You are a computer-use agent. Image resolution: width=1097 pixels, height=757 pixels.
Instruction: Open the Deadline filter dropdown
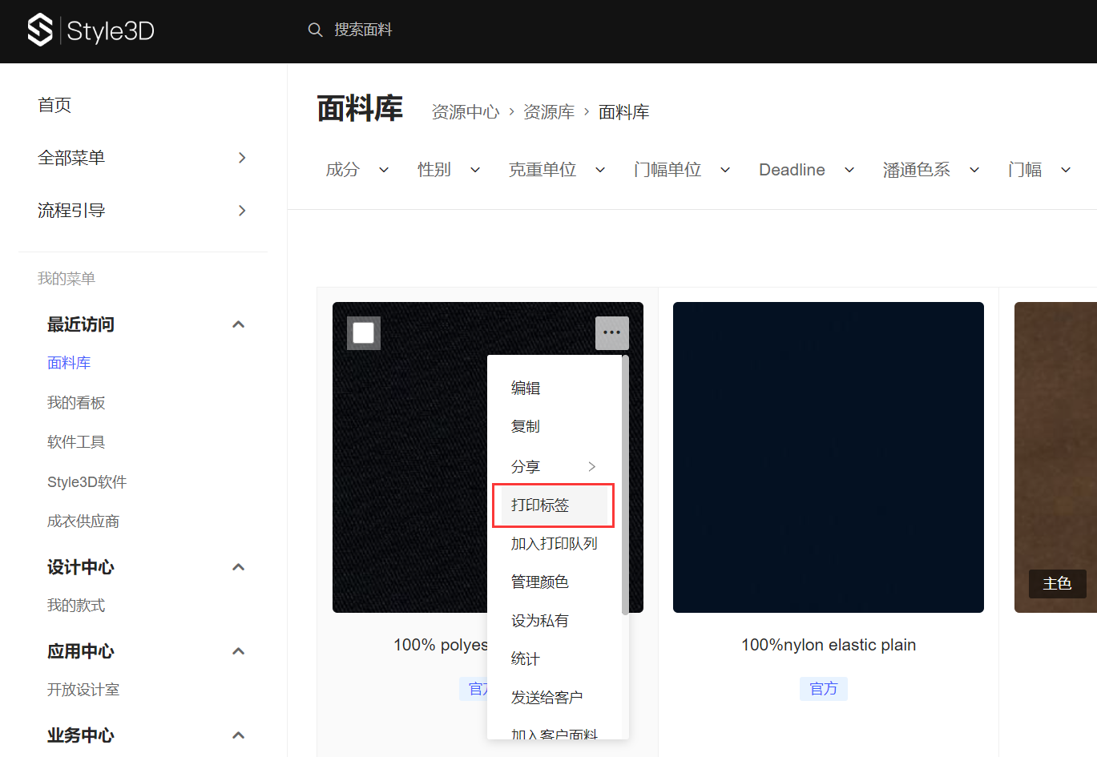(x=807, y=170)
